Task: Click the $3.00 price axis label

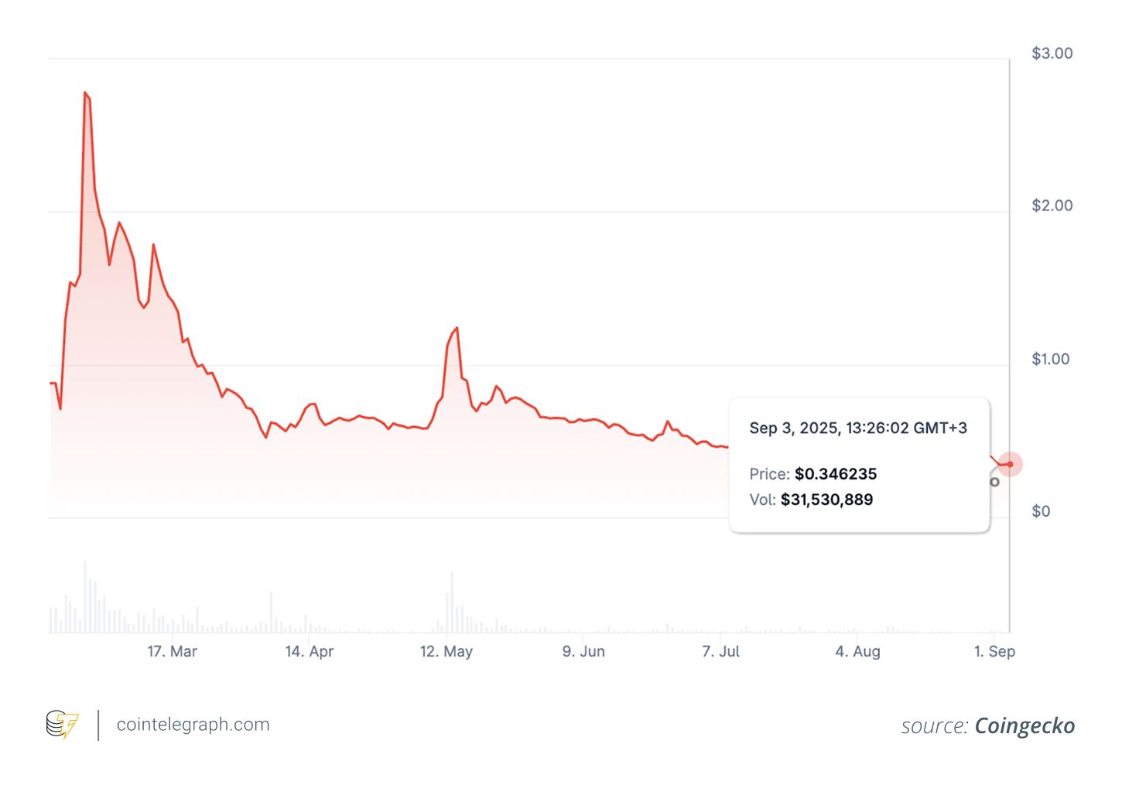Action: [1051, 53]
